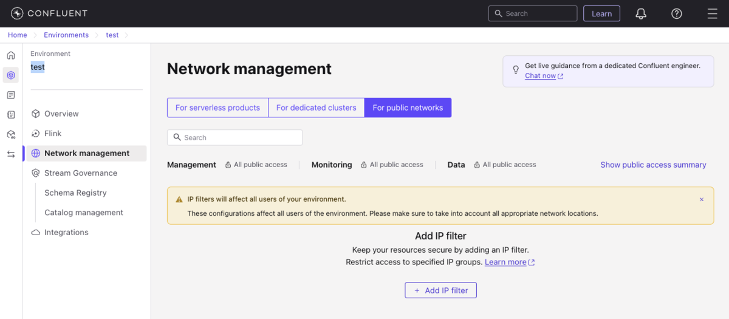
Task: Click the lightbulb icon in guidance banner
Action: tap(516, 70)
